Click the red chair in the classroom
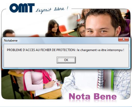 pyautogui.click(x=64, y=30)
